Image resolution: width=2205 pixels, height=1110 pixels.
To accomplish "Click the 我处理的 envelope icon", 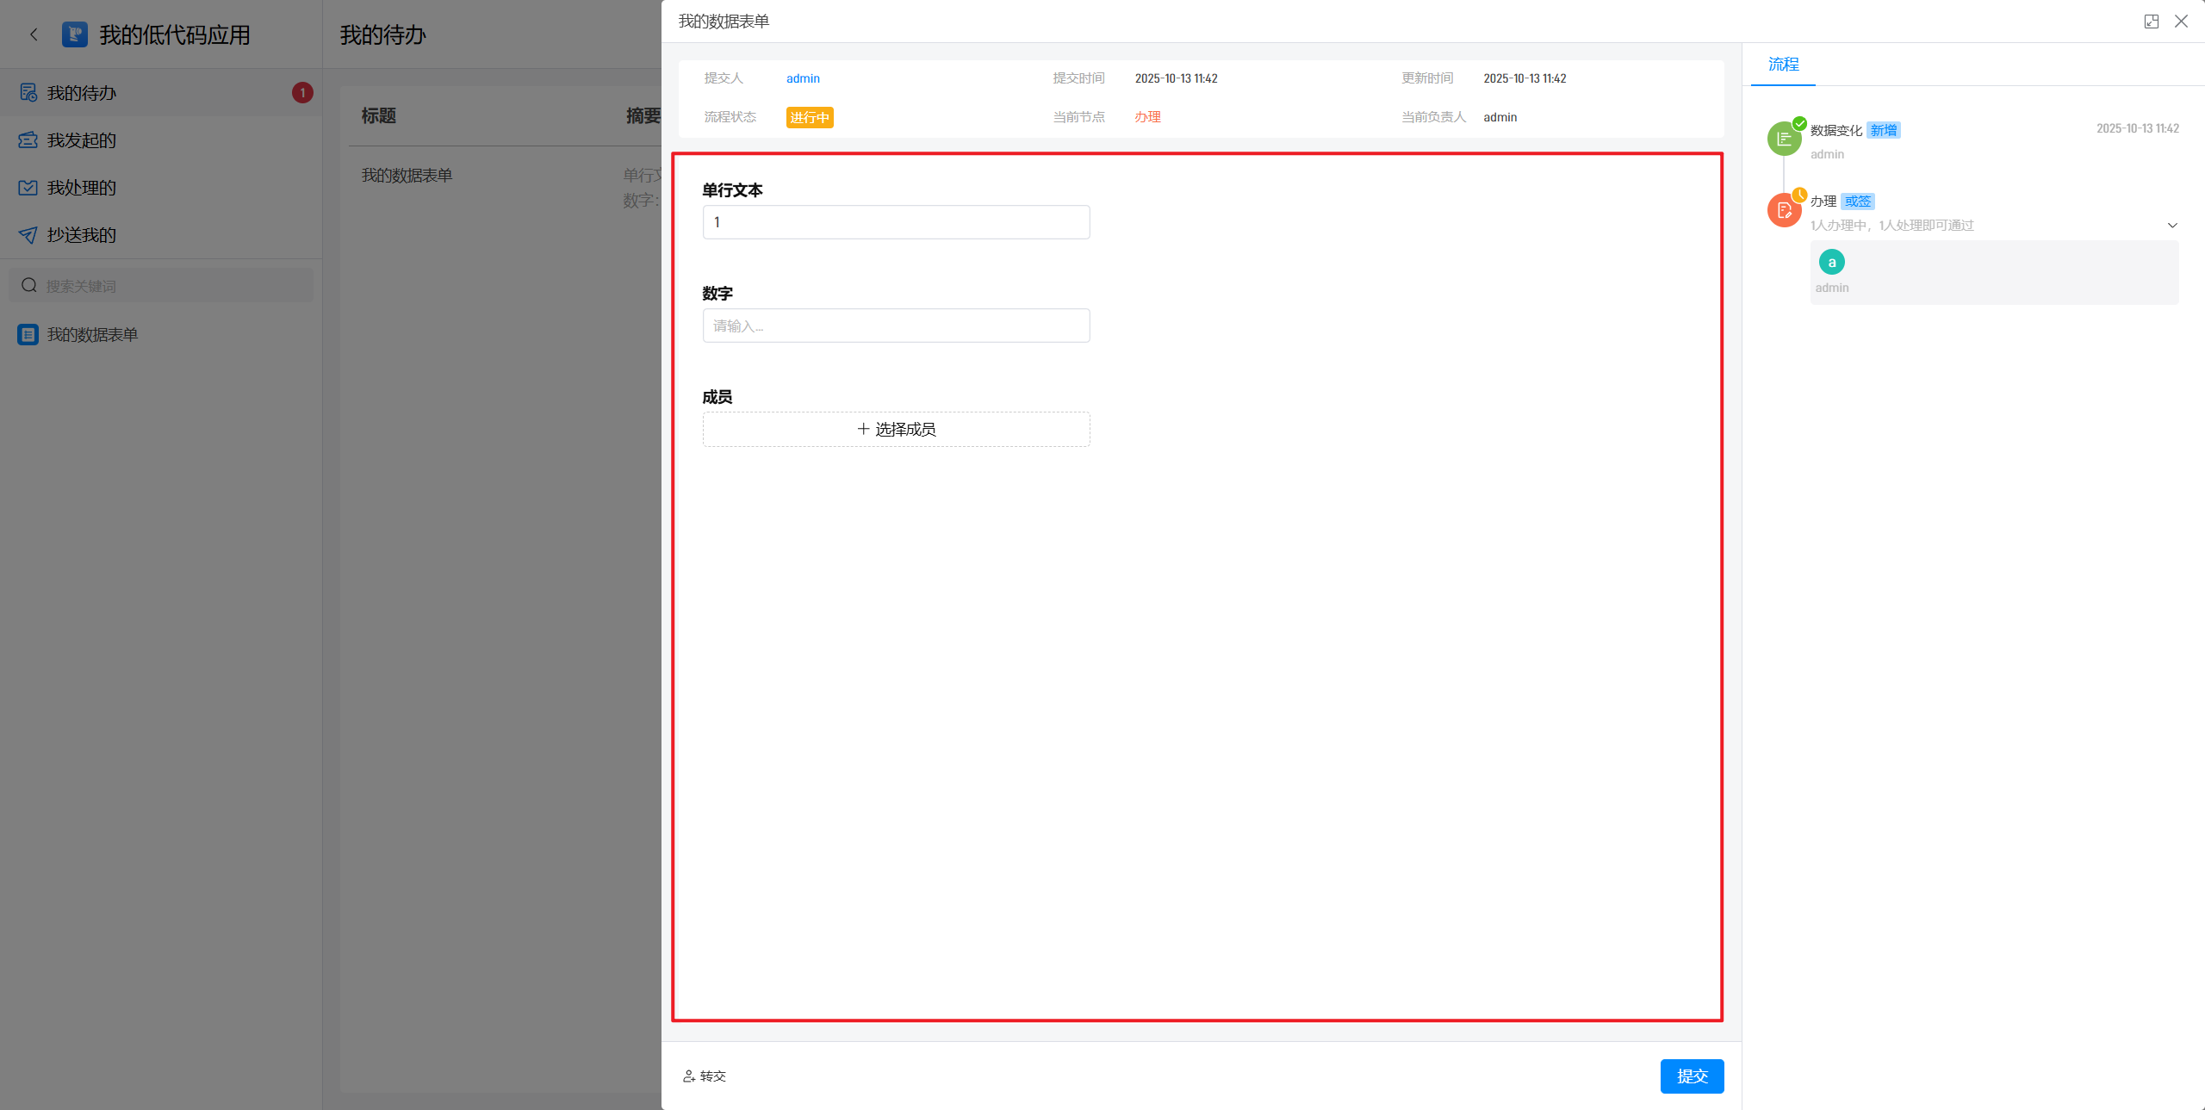I will tap(28, 188).
